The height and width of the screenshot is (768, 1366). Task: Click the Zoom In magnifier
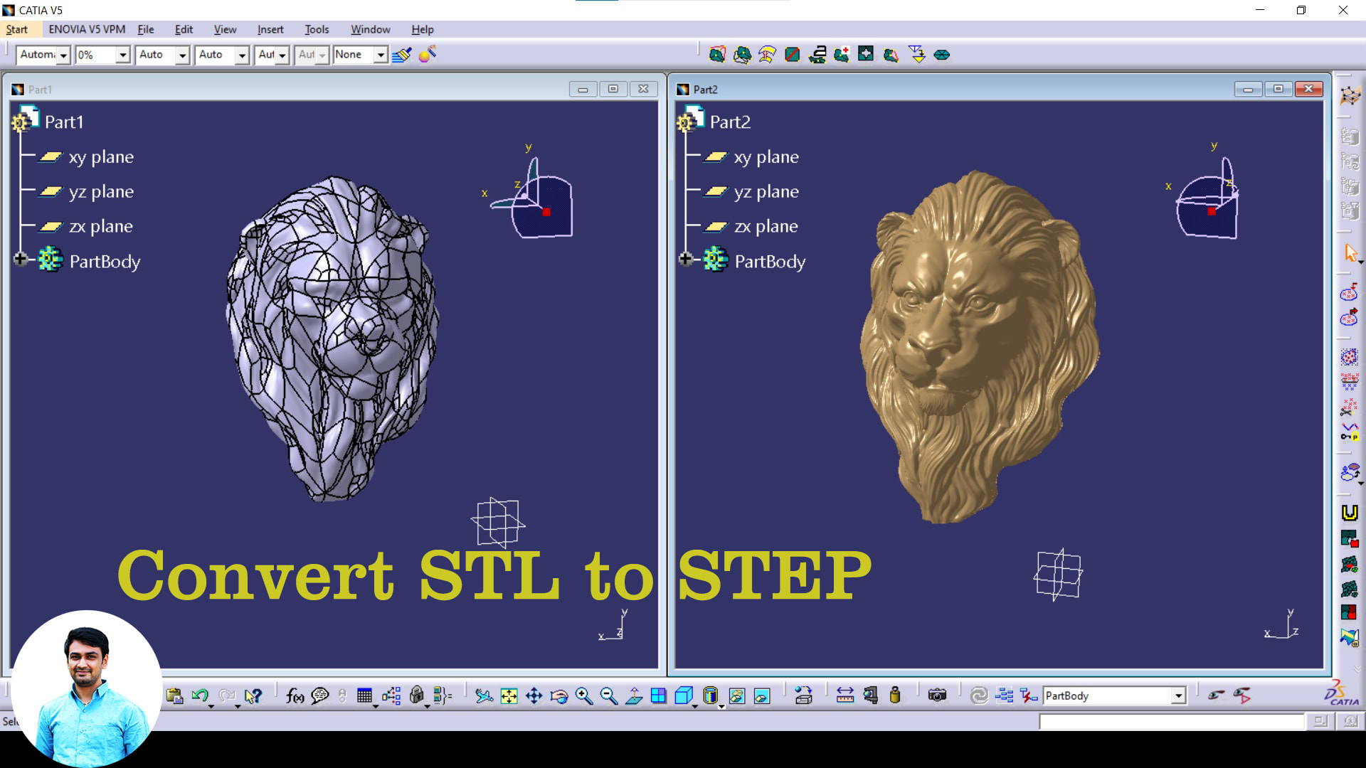(x=583, y=695)
